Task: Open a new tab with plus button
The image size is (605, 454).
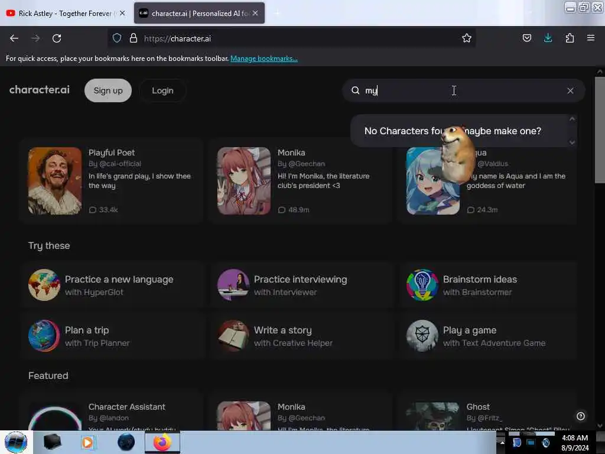Action: 277,13
